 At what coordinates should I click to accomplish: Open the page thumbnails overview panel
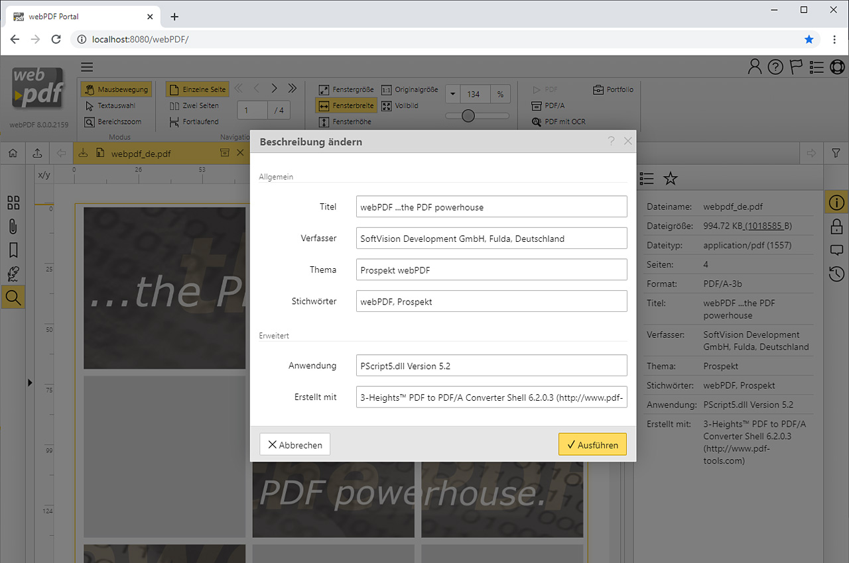pos(13,203)
